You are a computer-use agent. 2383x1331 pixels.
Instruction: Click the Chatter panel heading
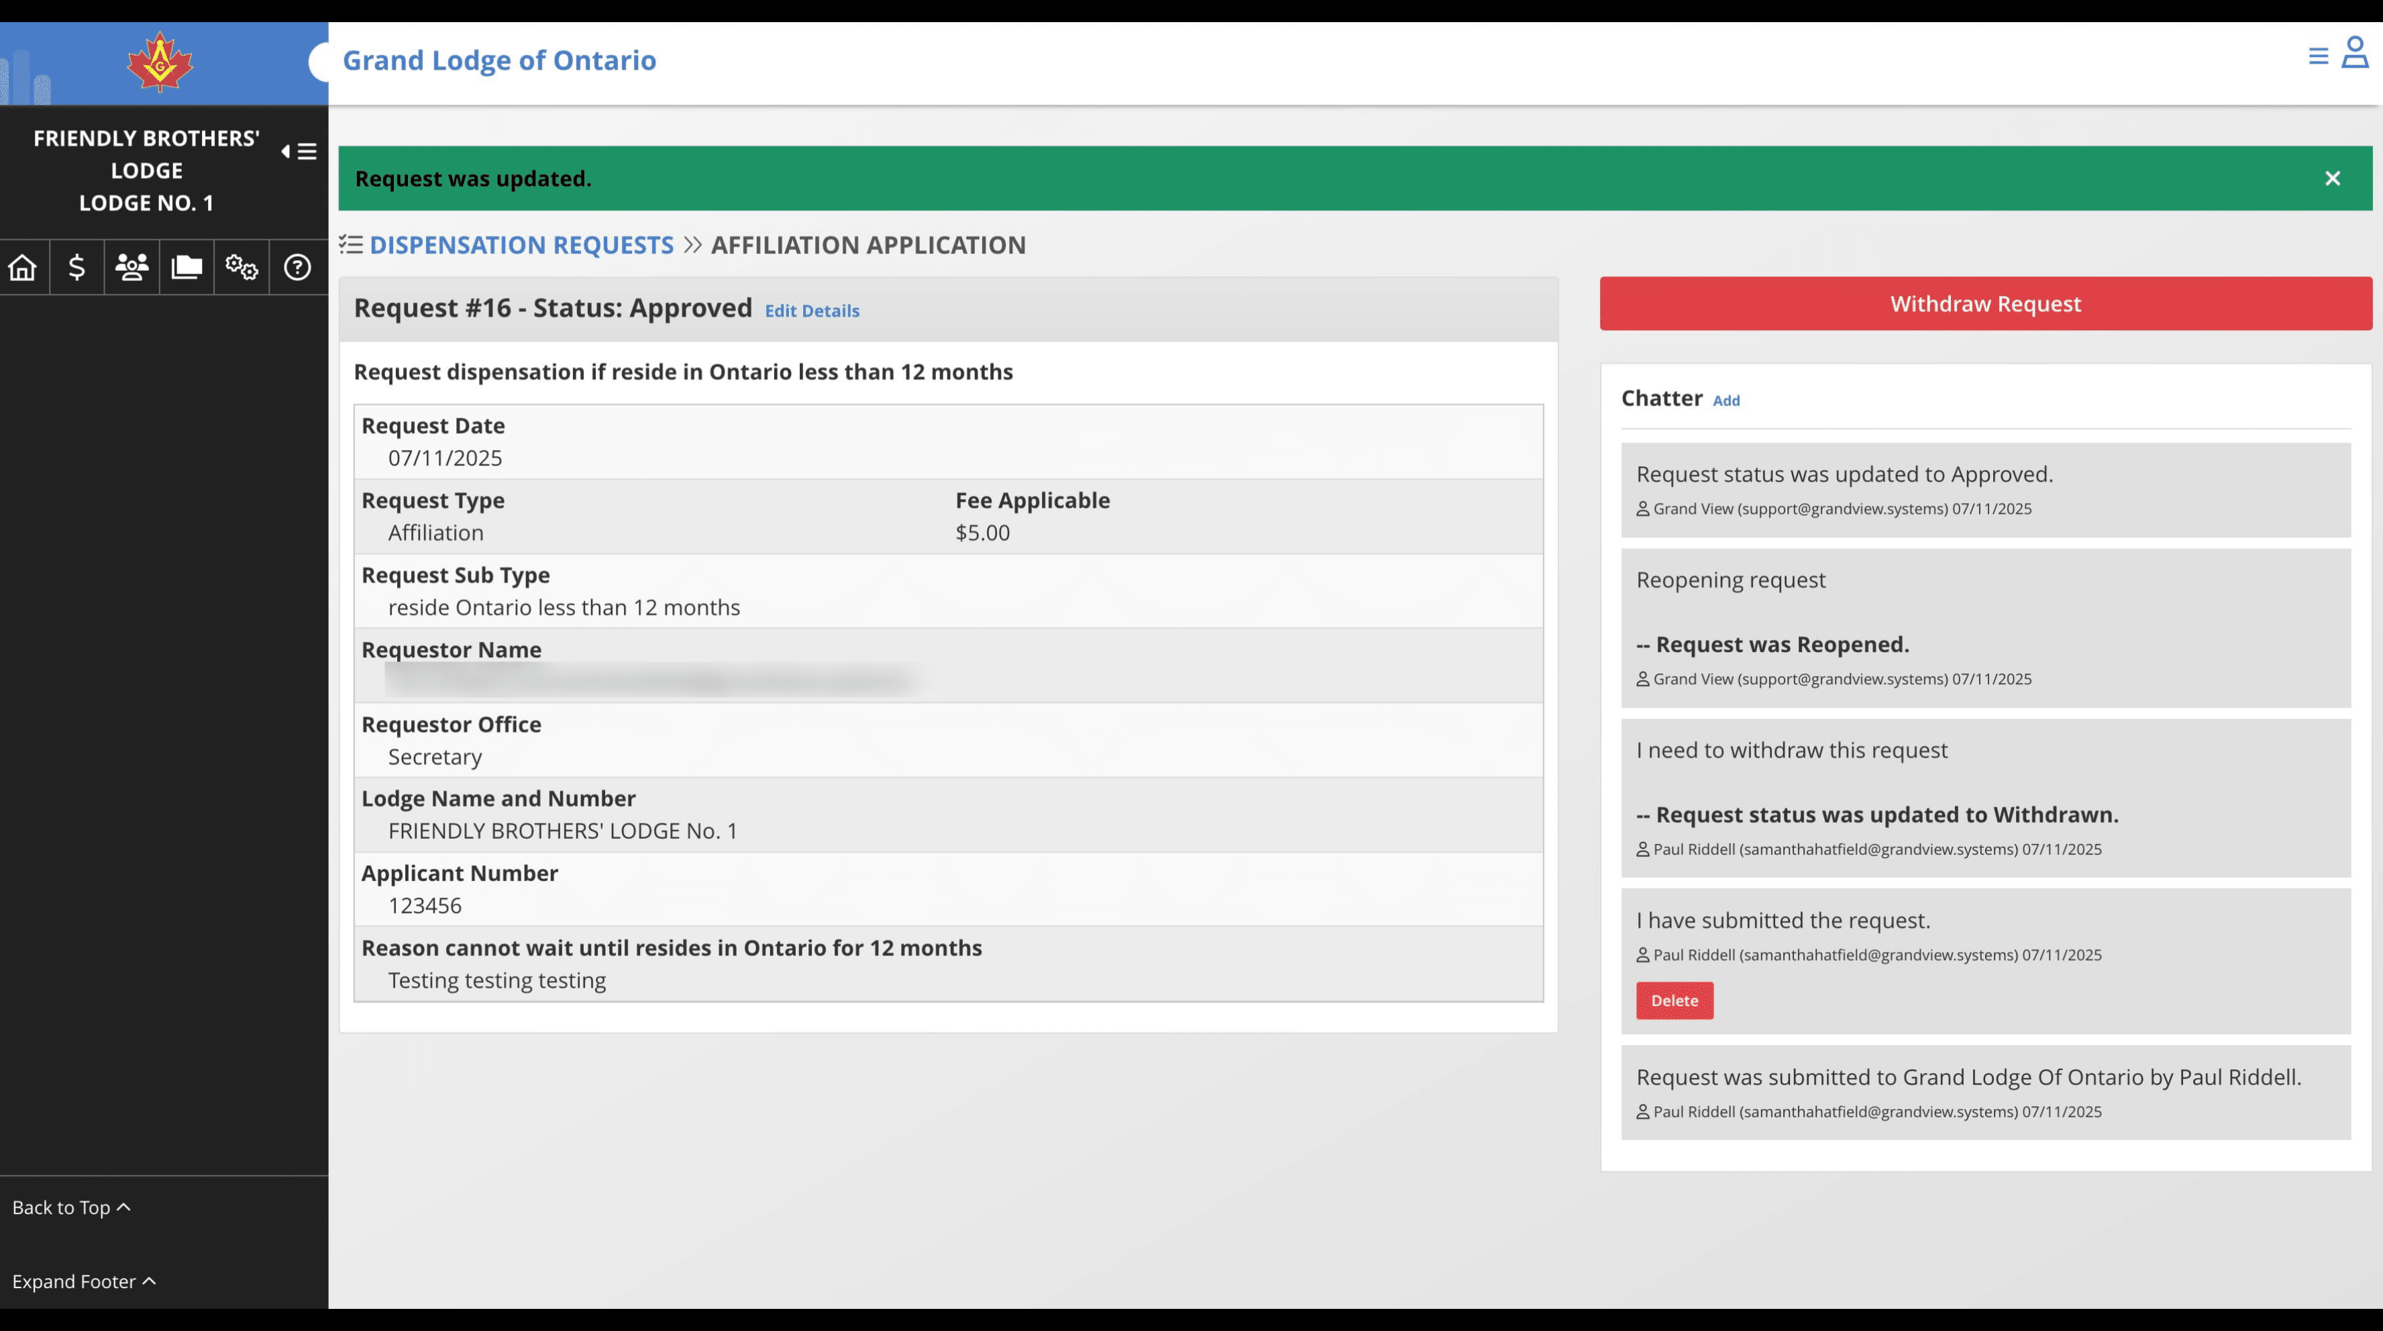[x=1662, y=398]
